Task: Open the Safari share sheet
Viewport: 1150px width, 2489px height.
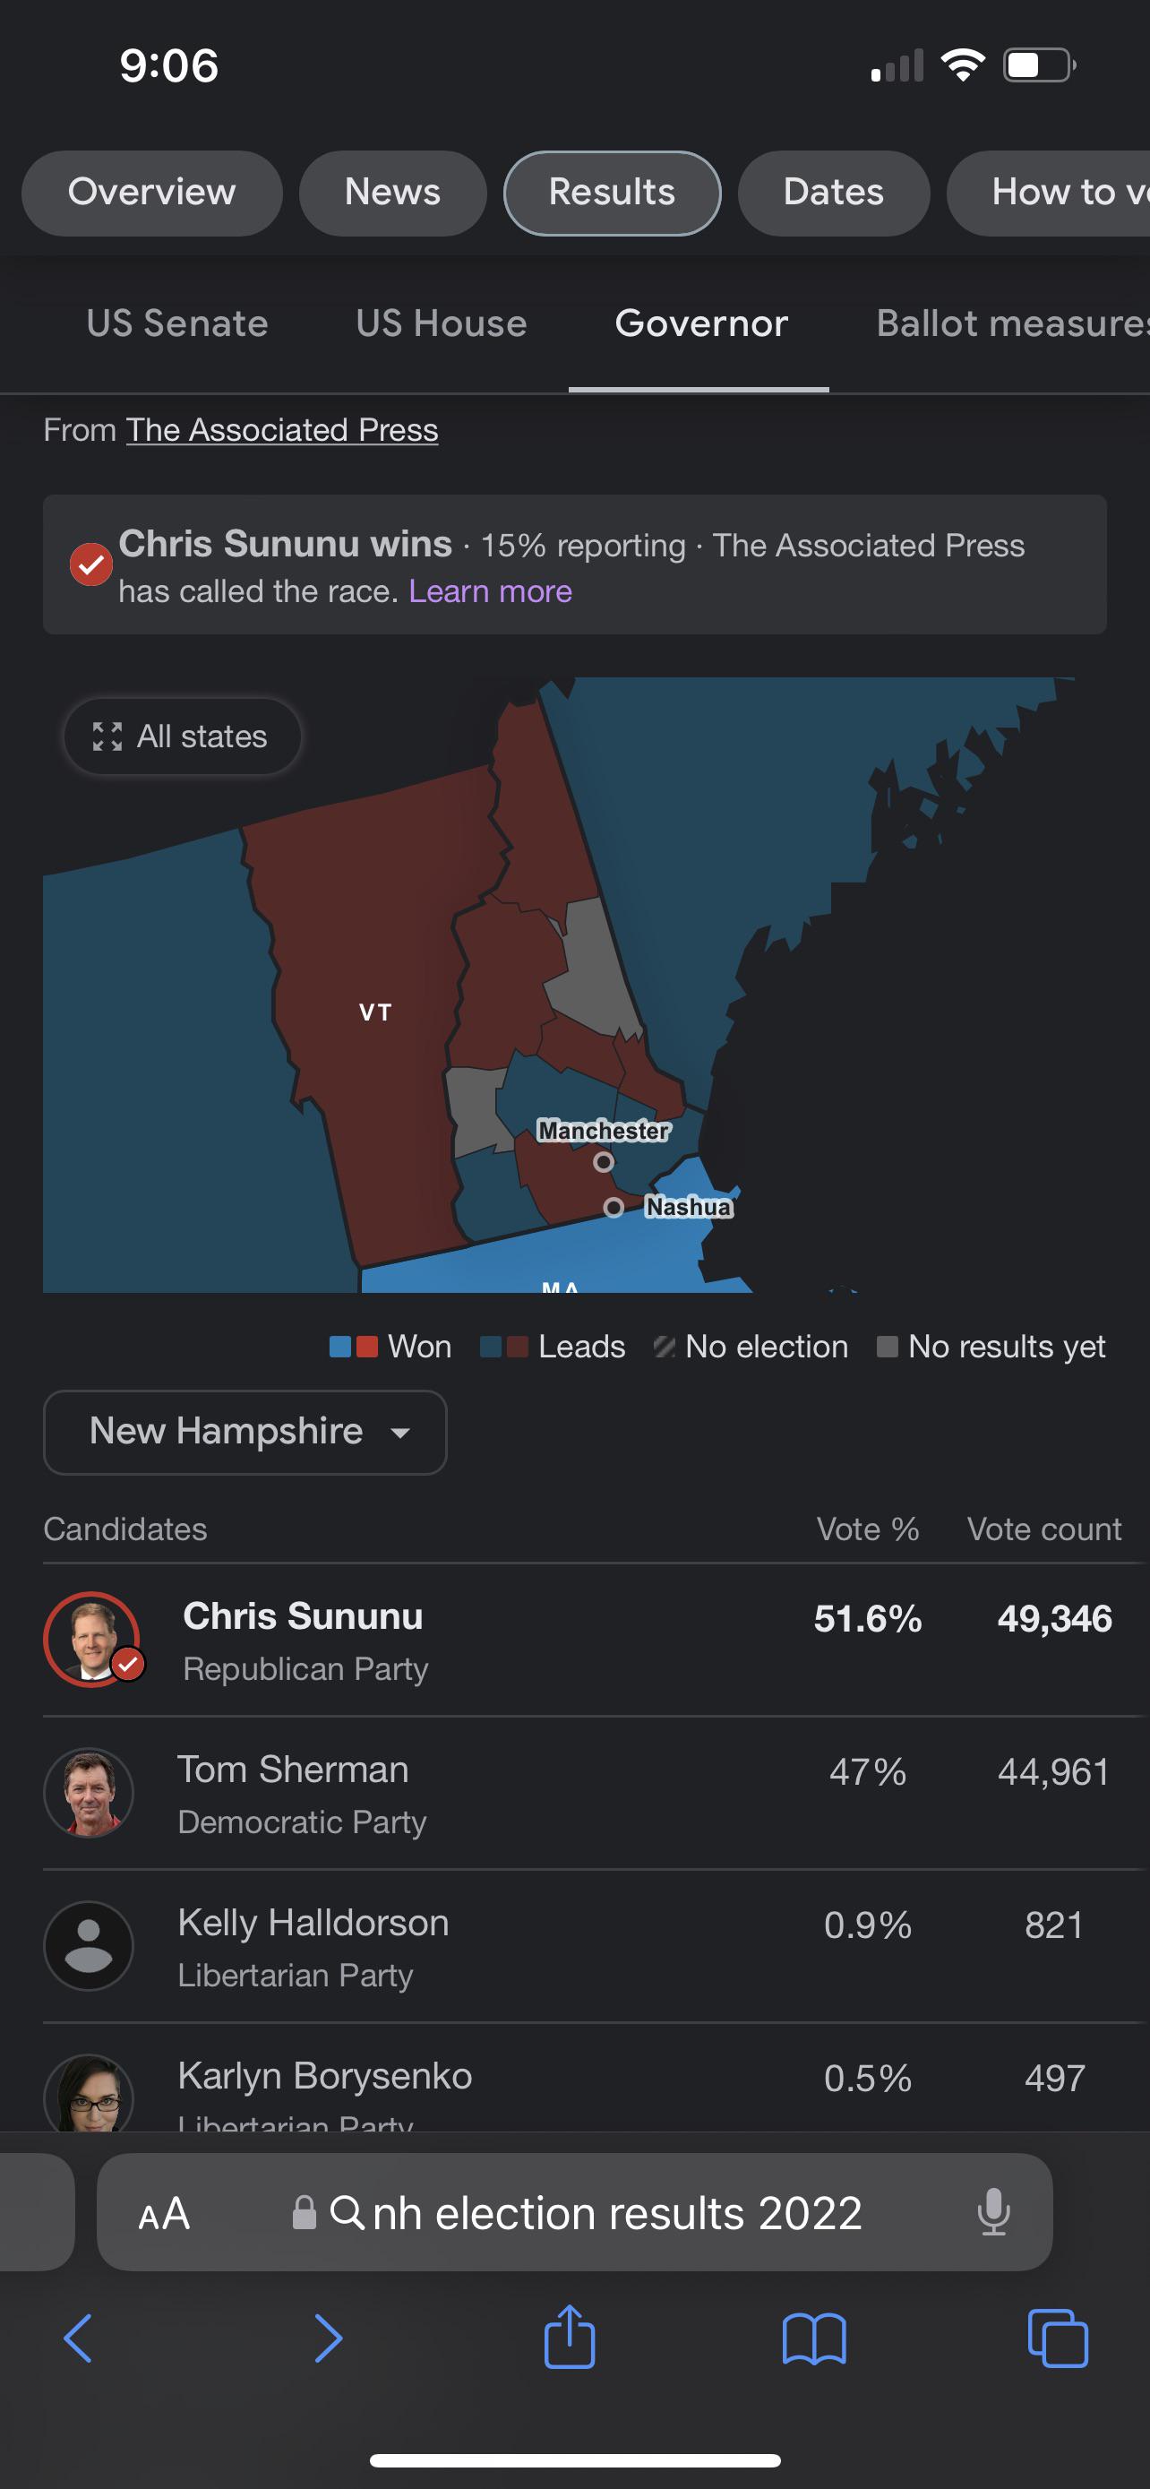Action: [570, 2337]
